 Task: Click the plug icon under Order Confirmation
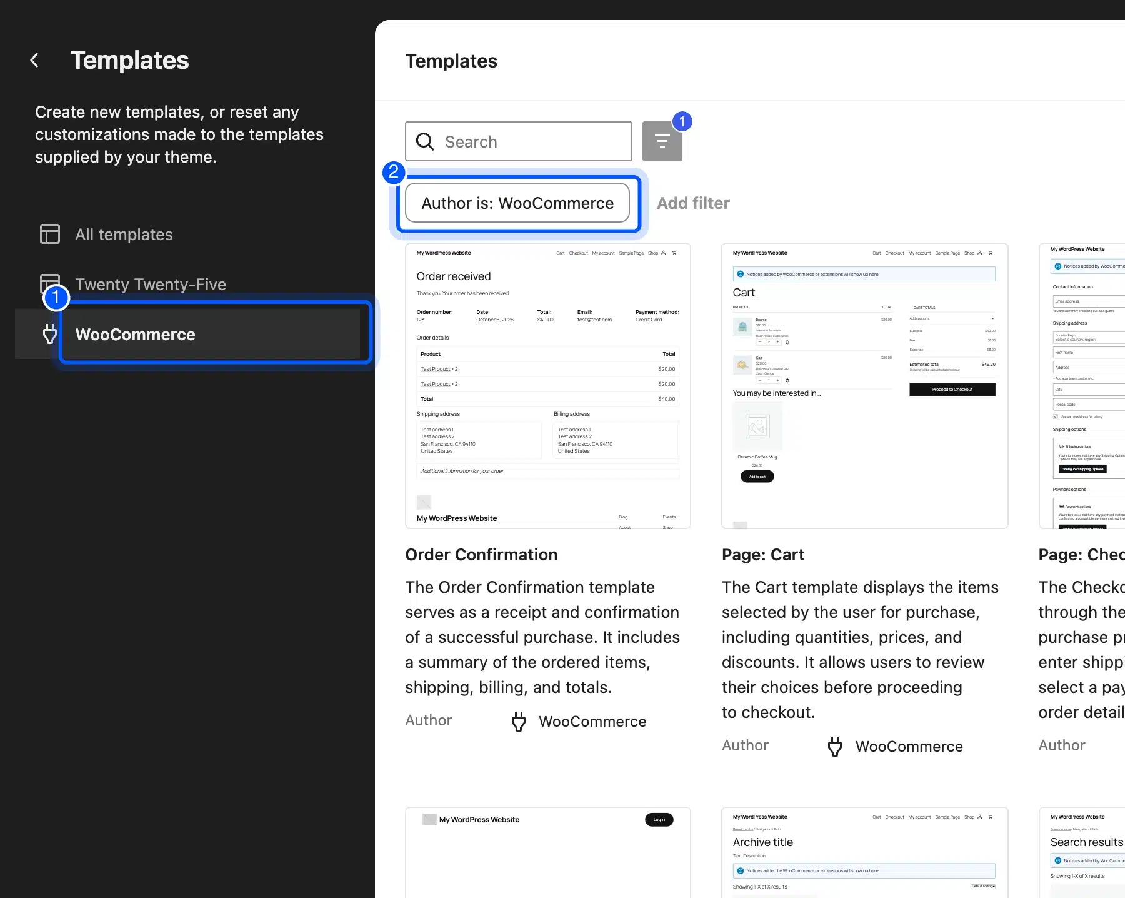click(x=519, y=722)
